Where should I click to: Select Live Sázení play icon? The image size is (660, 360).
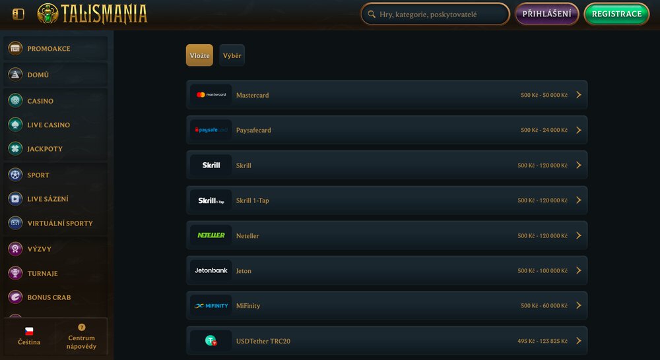click(15, 198)
